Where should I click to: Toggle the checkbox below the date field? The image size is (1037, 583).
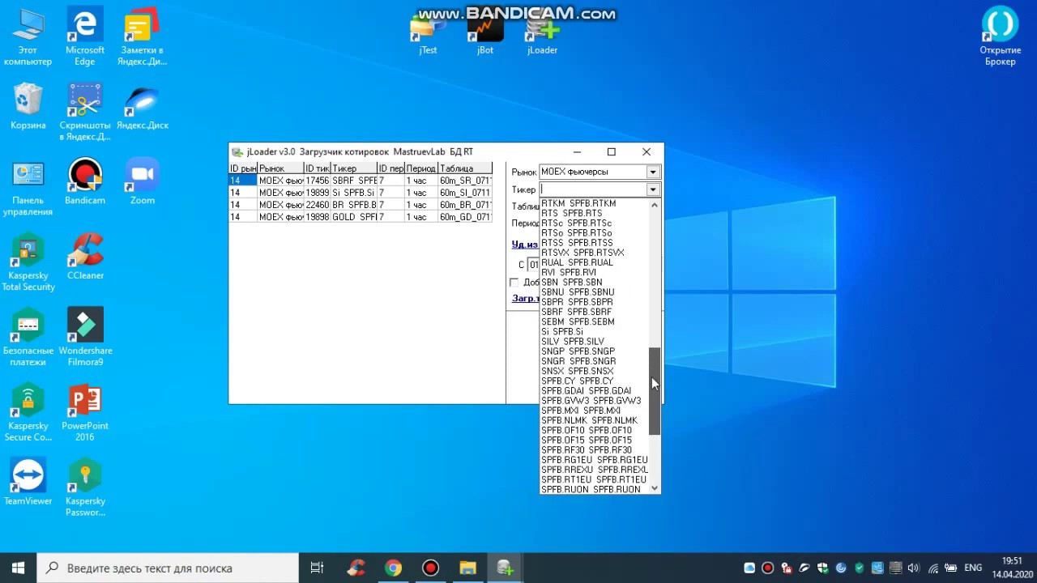[514, 283]
